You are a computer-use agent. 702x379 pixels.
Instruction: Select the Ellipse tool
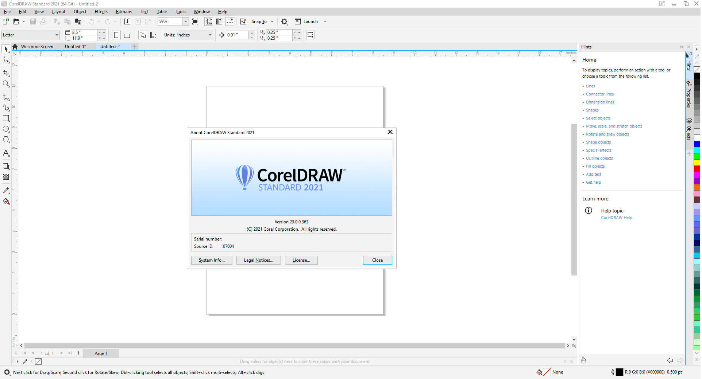[6, 129]
